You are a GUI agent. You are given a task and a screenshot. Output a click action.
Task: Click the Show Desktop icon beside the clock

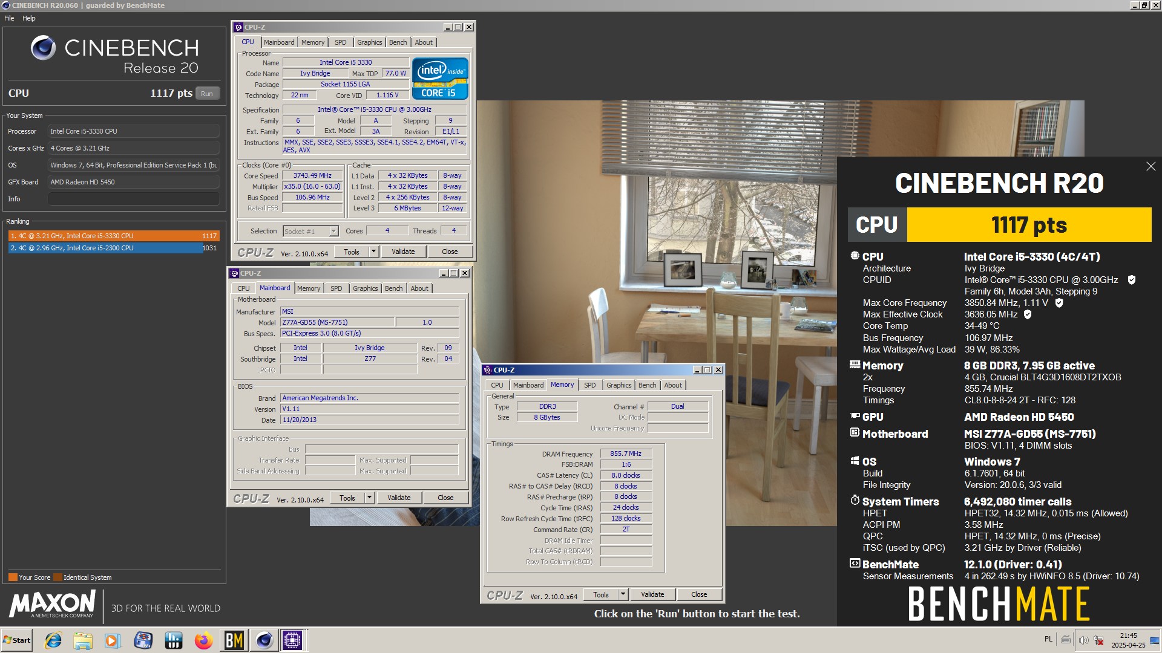coord(1155,640)
